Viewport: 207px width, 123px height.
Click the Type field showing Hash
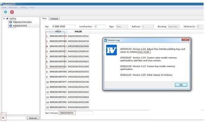122,27
